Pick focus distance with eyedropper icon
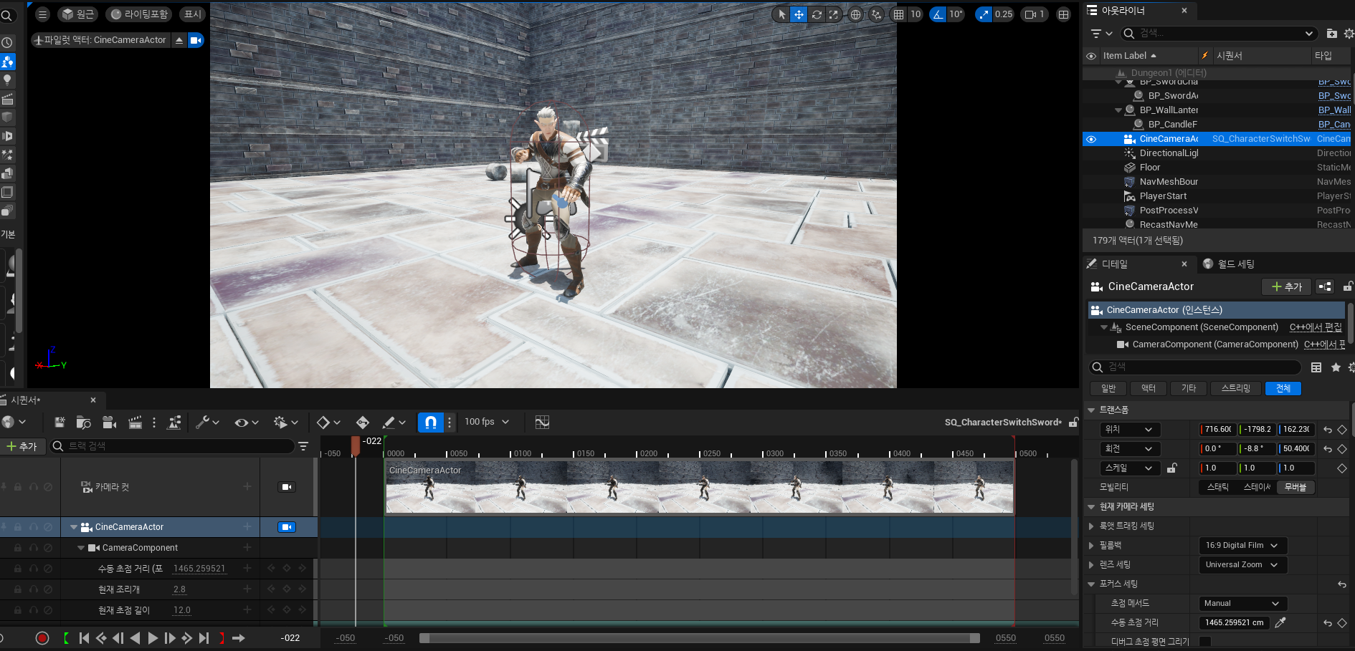 1280,622
